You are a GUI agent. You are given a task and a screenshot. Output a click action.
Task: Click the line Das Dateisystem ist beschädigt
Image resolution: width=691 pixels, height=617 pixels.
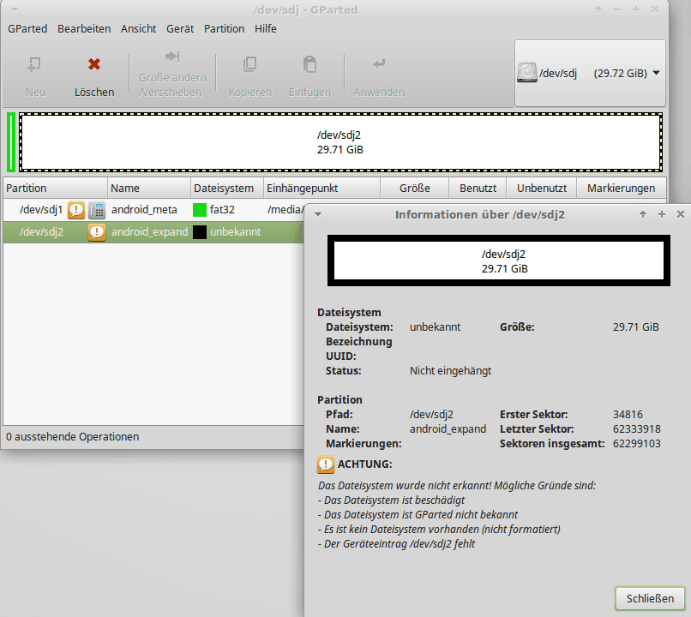click(x=391, y=500)
